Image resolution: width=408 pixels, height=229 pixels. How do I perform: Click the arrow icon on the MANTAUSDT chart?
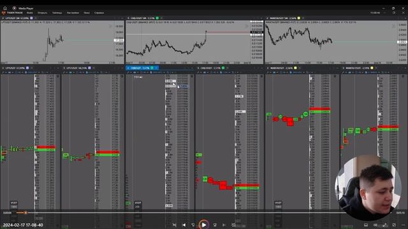393,26
